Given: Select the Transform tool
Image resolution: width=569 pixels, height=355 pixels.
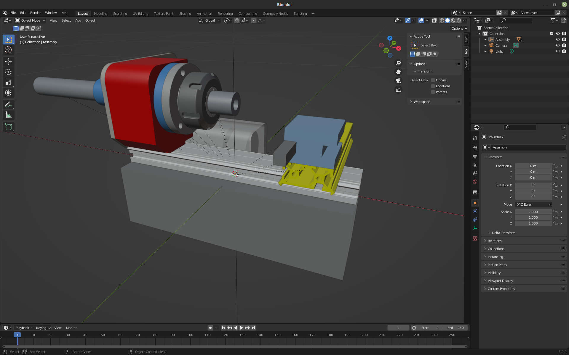Looking at the screenshot, I should 8,93.
